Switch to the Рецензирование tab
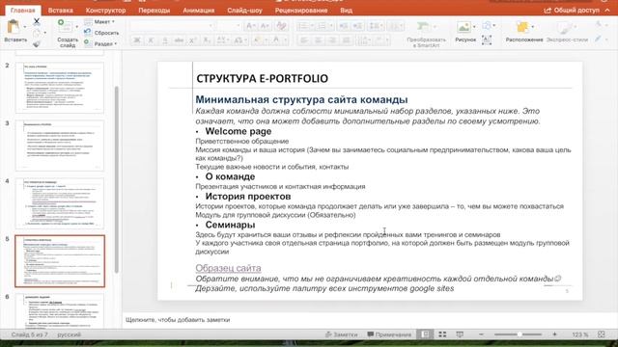The height and width of the screenshot is (347, 618). [301, 11]
